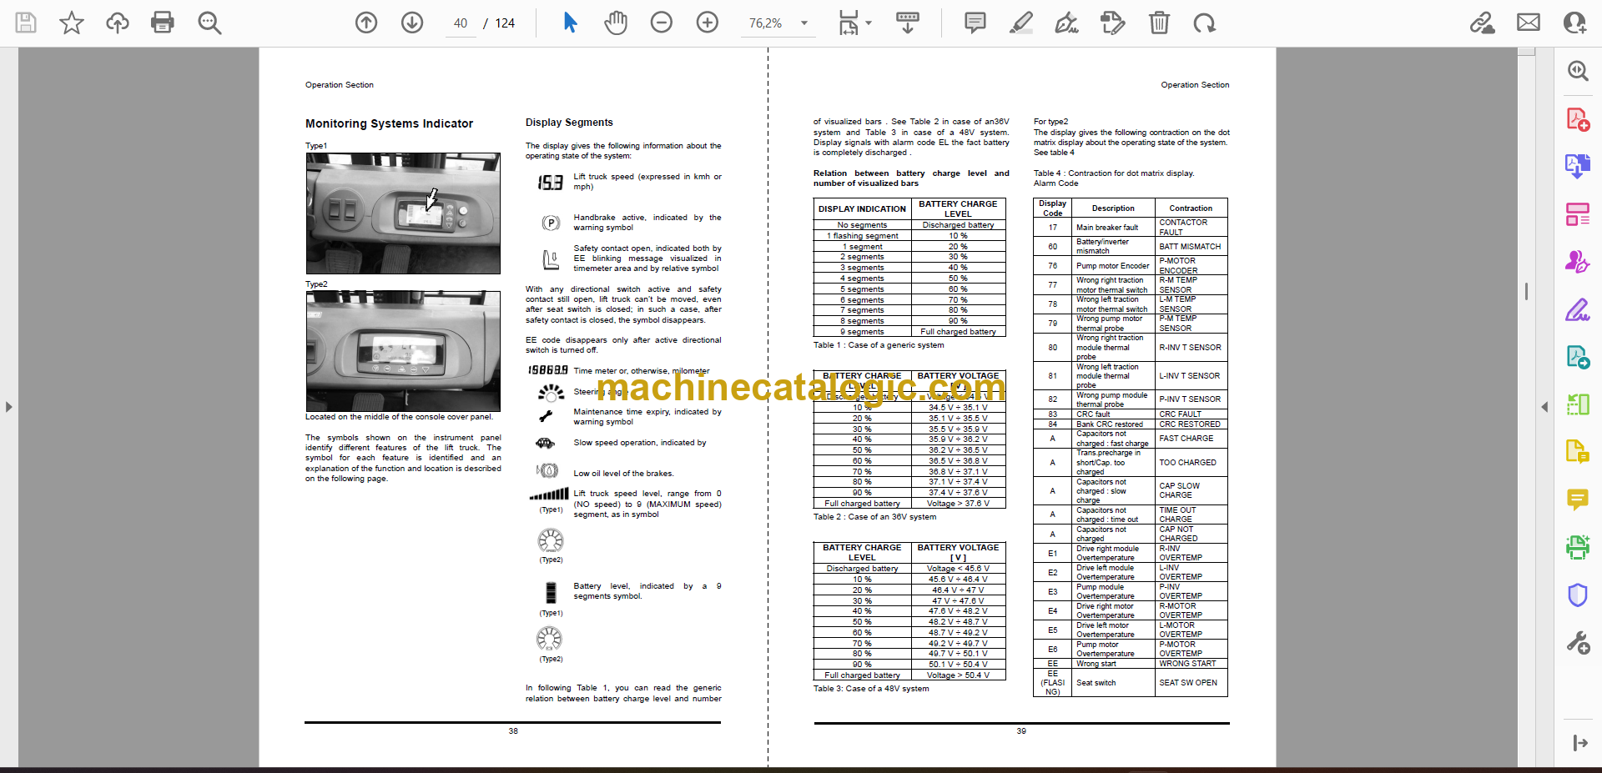Collapse the right pane with the side arrow
This screenshot has width=1602, height=773.
pos(1544,407)
